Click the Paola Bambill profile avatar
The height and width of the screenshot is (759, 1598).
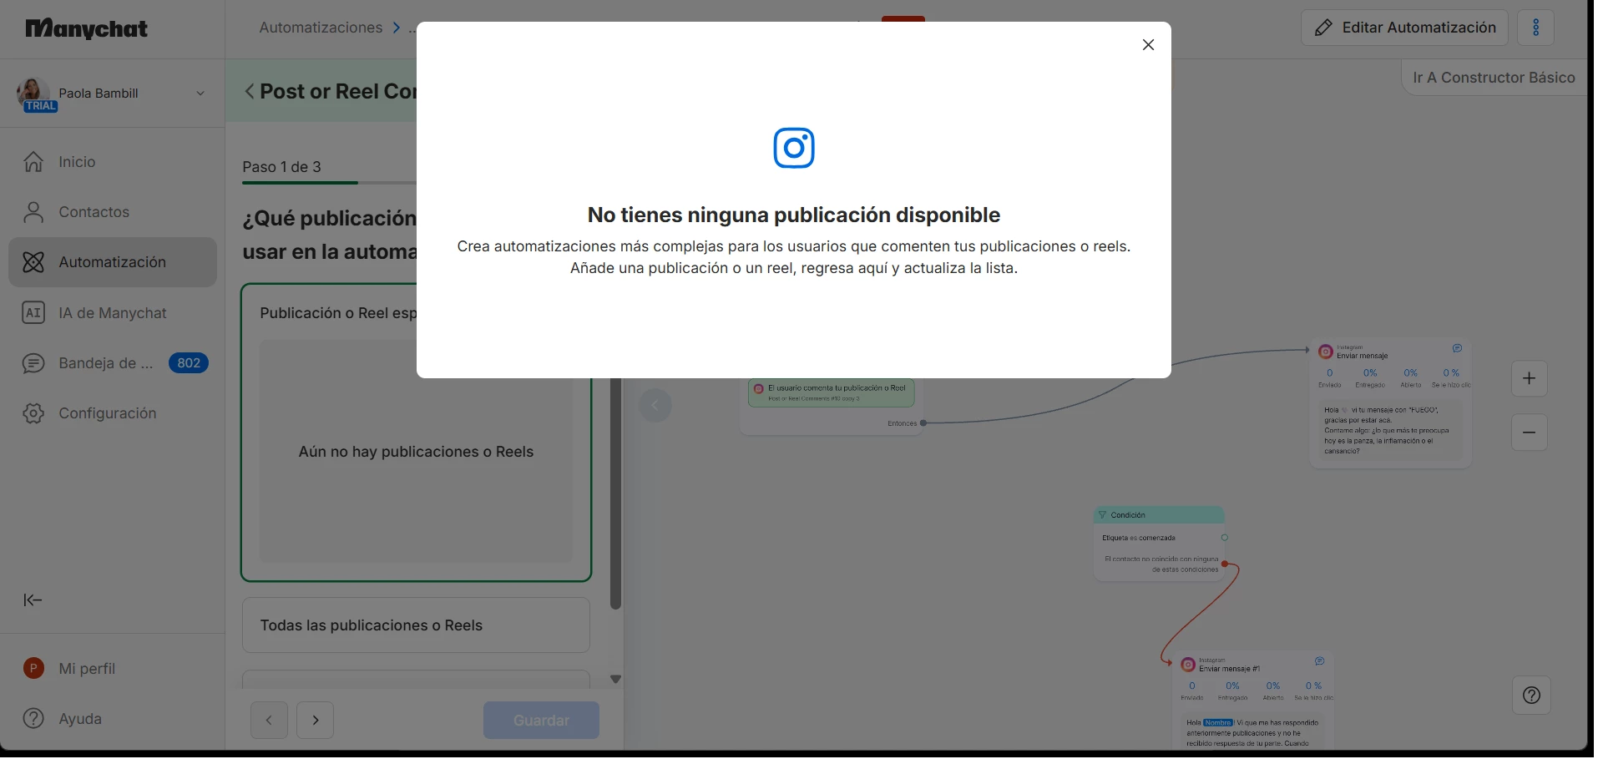pos(33,91)
